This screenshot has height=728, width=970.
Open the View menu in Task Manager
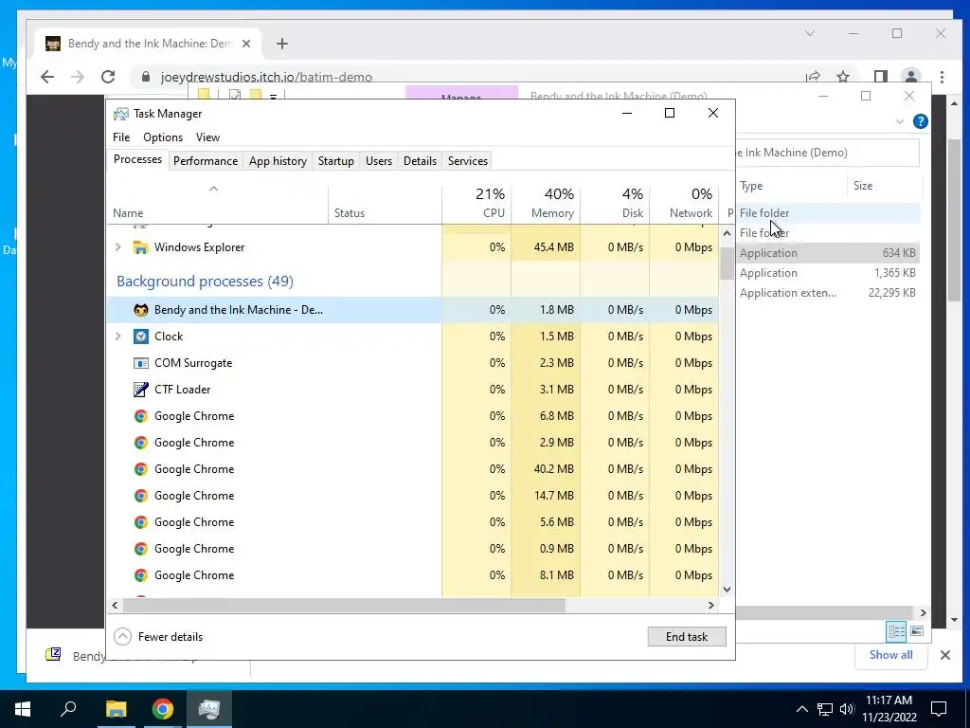pos(207,137)
